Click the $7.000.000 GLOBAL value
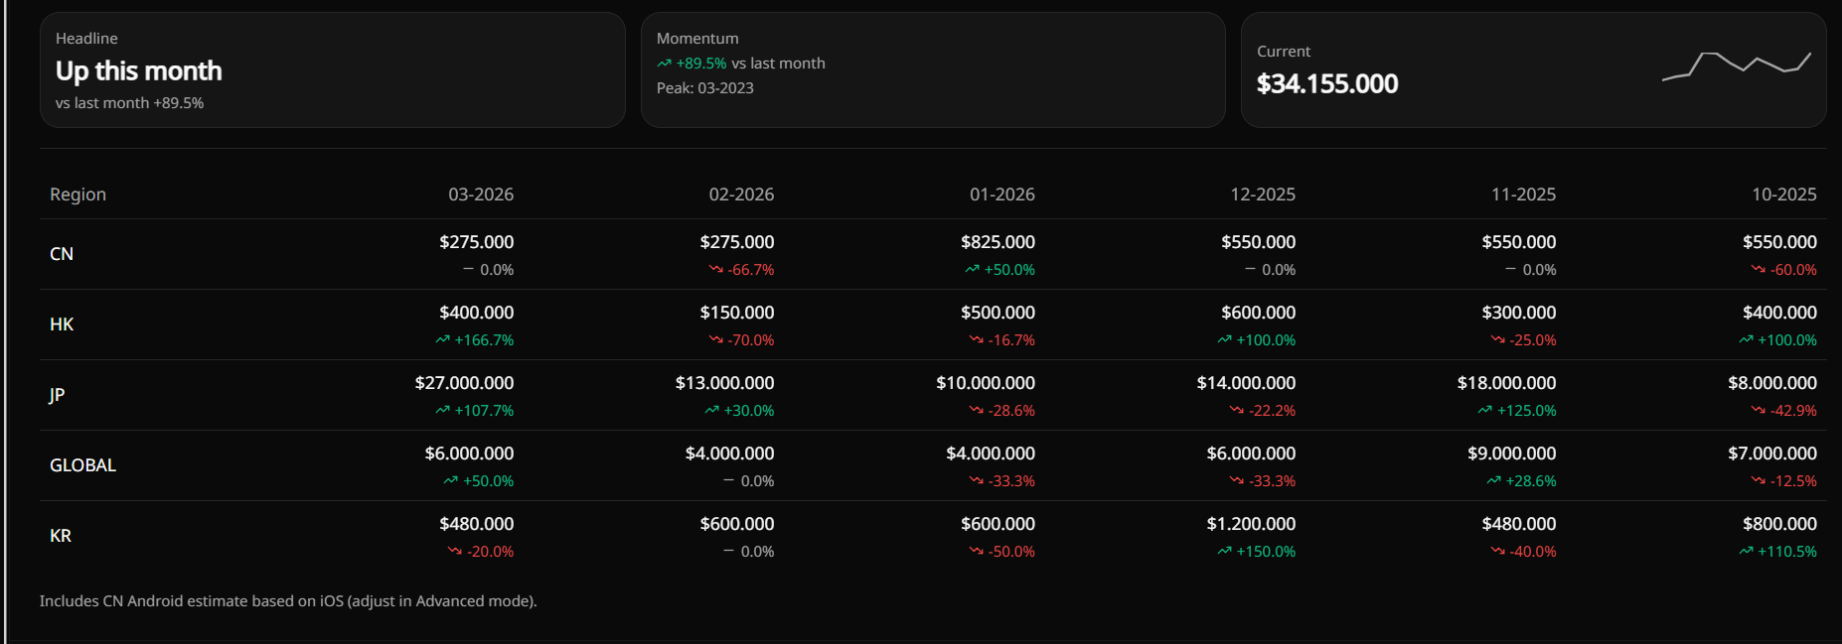The height and width of the screenshot is (644, 1842). 1772,453
